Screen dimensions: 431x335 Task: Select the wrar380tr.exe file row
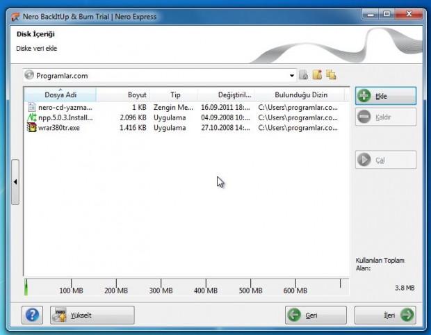183,127
